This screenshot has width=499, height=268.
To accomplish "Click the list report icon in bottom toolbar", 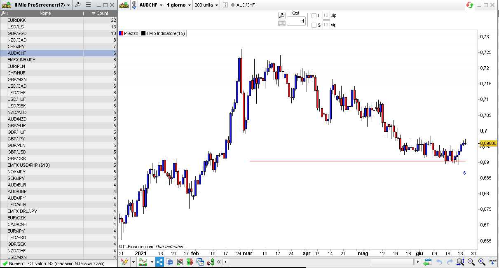I will point(180,262).
